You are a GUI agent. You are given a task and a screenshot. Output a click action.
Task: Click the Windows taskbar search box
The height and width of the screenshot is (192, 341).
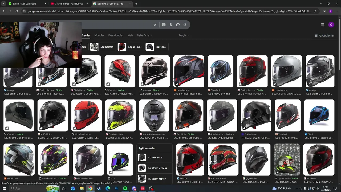coord(34,189)
